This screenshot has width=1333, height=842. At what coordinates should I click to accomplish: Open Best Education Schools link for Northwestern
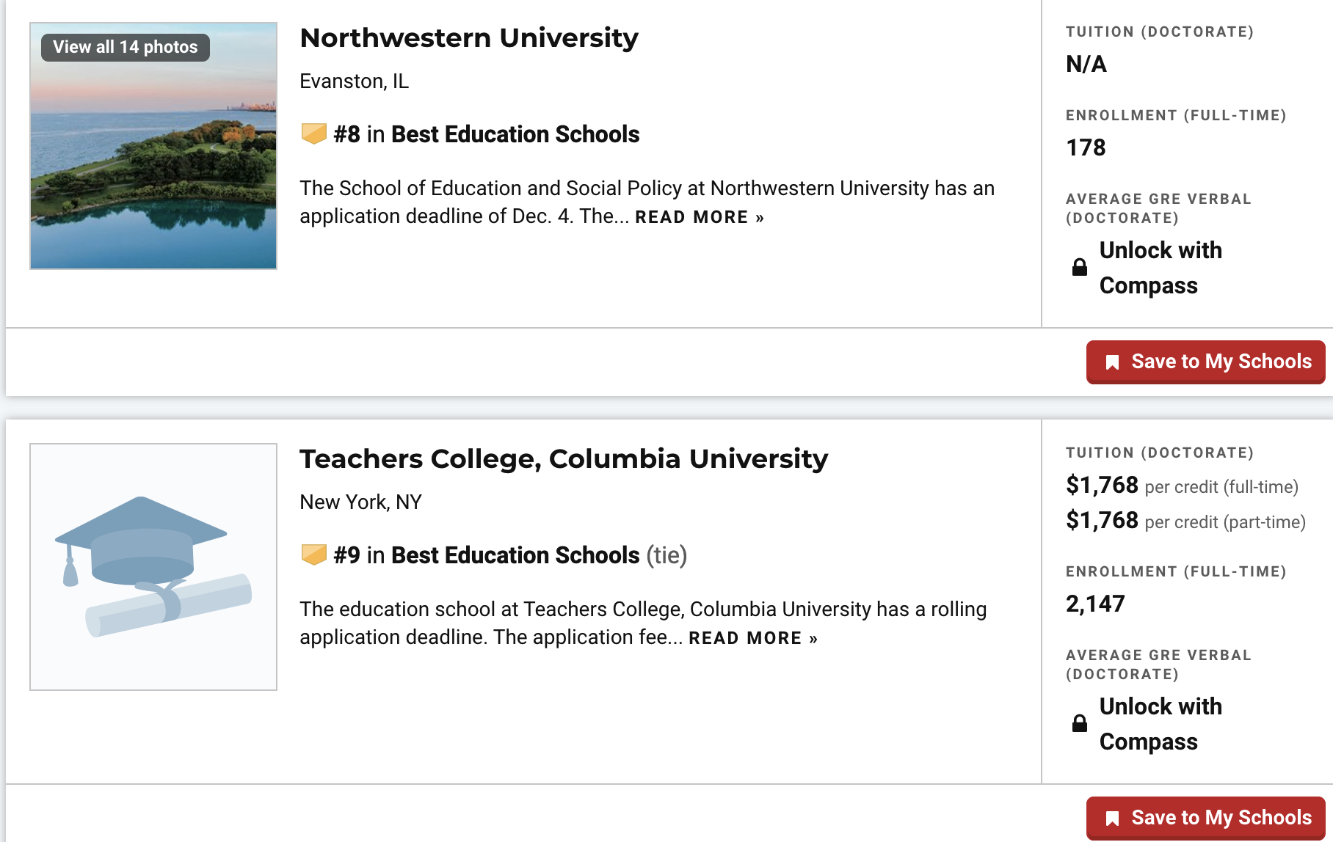click(515, 134)
